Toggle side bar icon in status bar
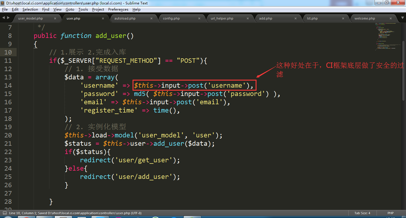This screenshot has width=406, height=218. 4,213
